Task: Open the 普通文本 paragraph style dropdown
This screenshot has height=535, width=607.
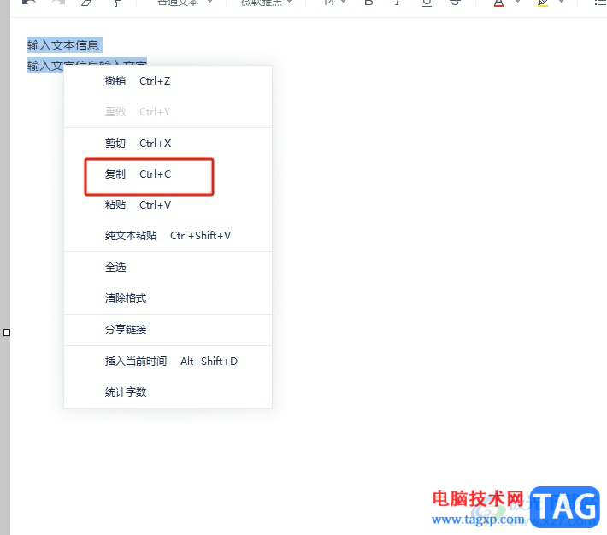Action: click(185, 3)
